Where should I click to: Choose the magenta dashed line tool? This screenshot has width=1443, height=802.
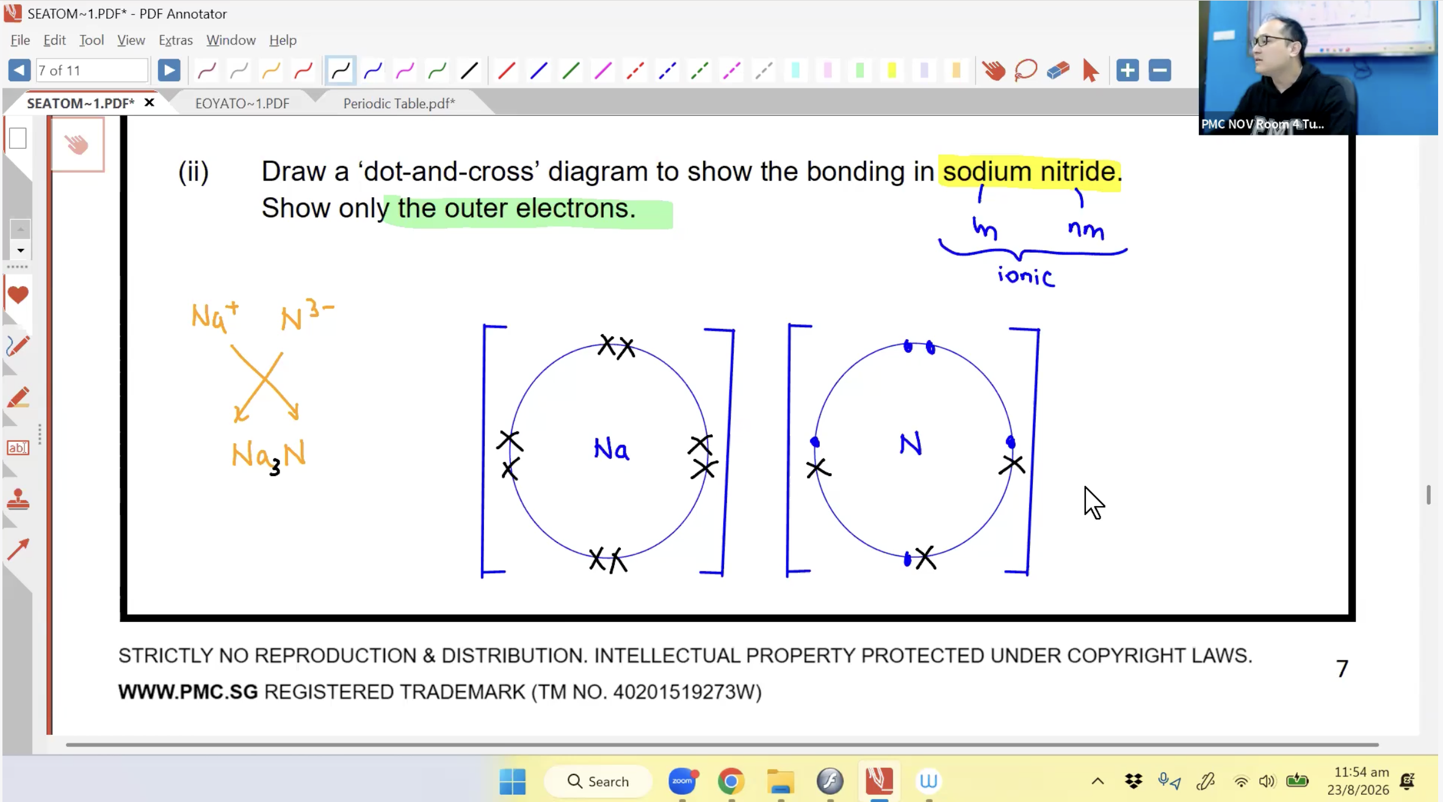(x=732, y=71)
